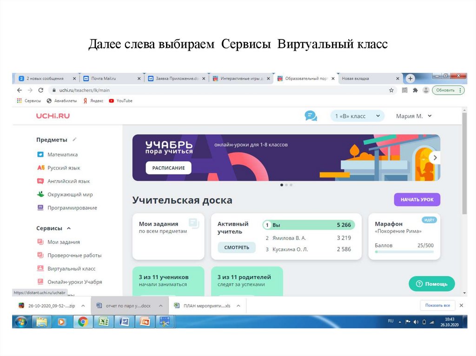Close the downloads bar

tap(462, 305)
